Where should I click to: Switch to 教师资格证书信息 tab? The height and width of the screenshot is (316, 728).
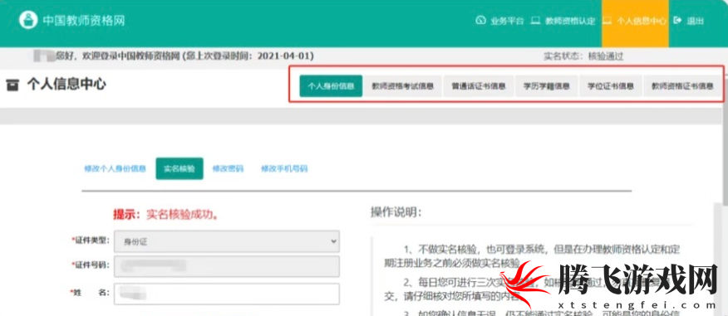point(682,86)
